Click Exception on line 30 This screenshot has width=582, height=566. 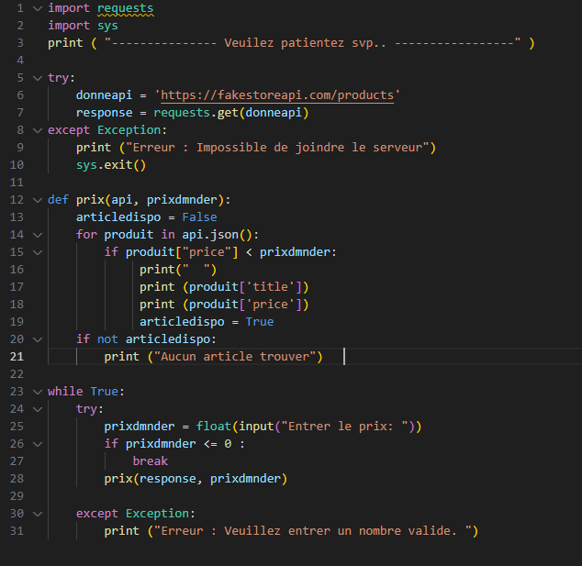coord(157,514)
